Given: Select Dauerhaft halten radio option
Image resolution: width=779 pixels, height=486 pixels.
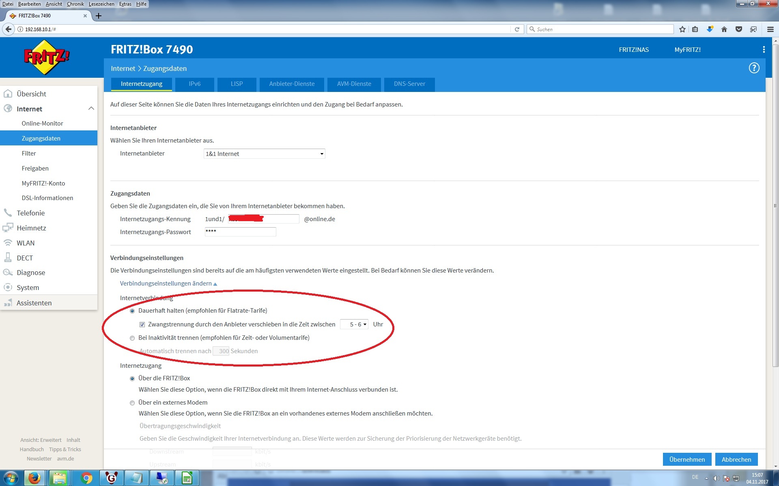Looking at the screenshot, I should (x=132, y=311).
